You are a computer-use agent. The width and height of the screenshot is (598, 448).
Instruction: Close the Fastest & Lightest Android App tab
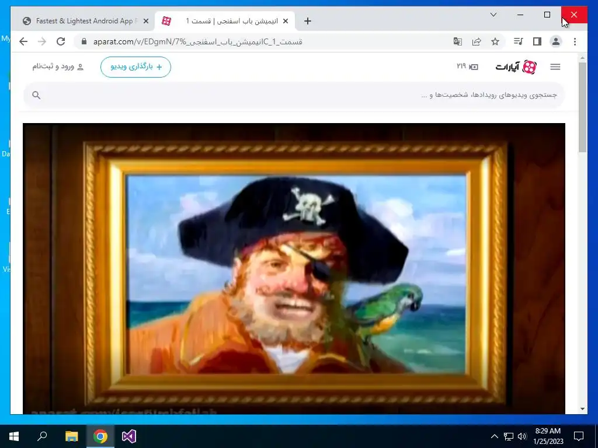tap(145, 22)
